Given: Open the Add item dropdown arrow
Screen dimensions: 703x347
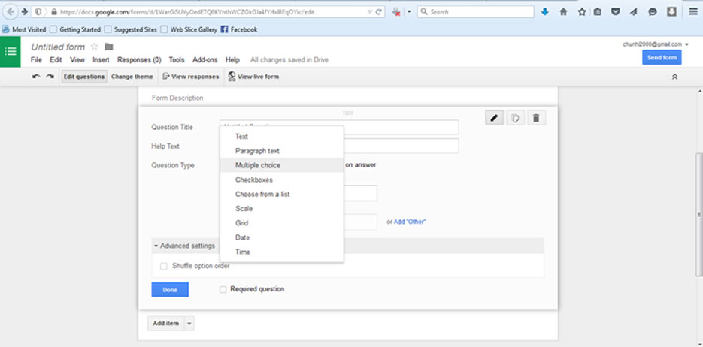Looking at the screenshot, I should [x=189, y=323].
